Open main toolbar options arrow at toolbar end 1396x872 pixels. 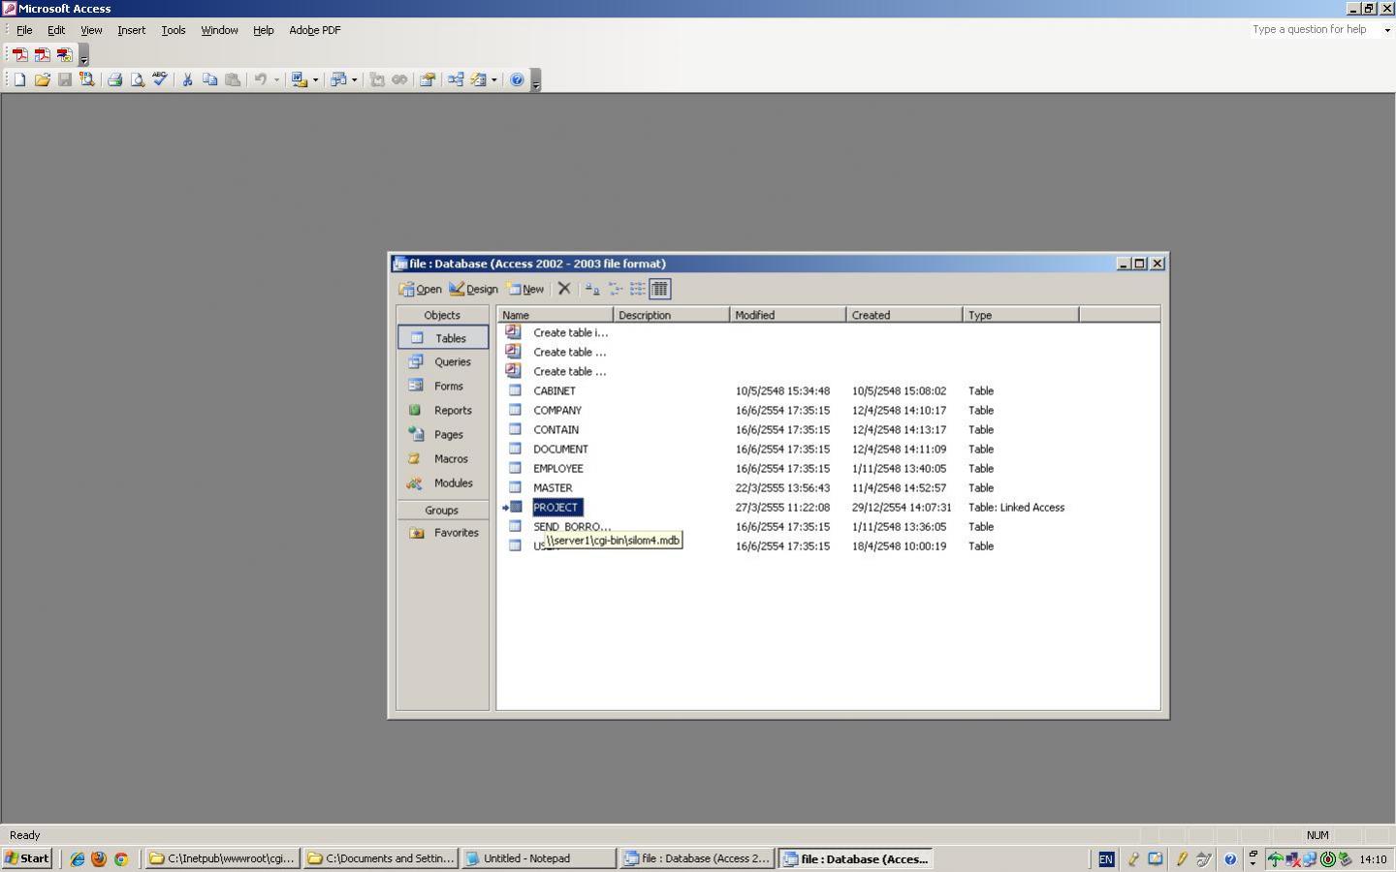click(536, 81)
